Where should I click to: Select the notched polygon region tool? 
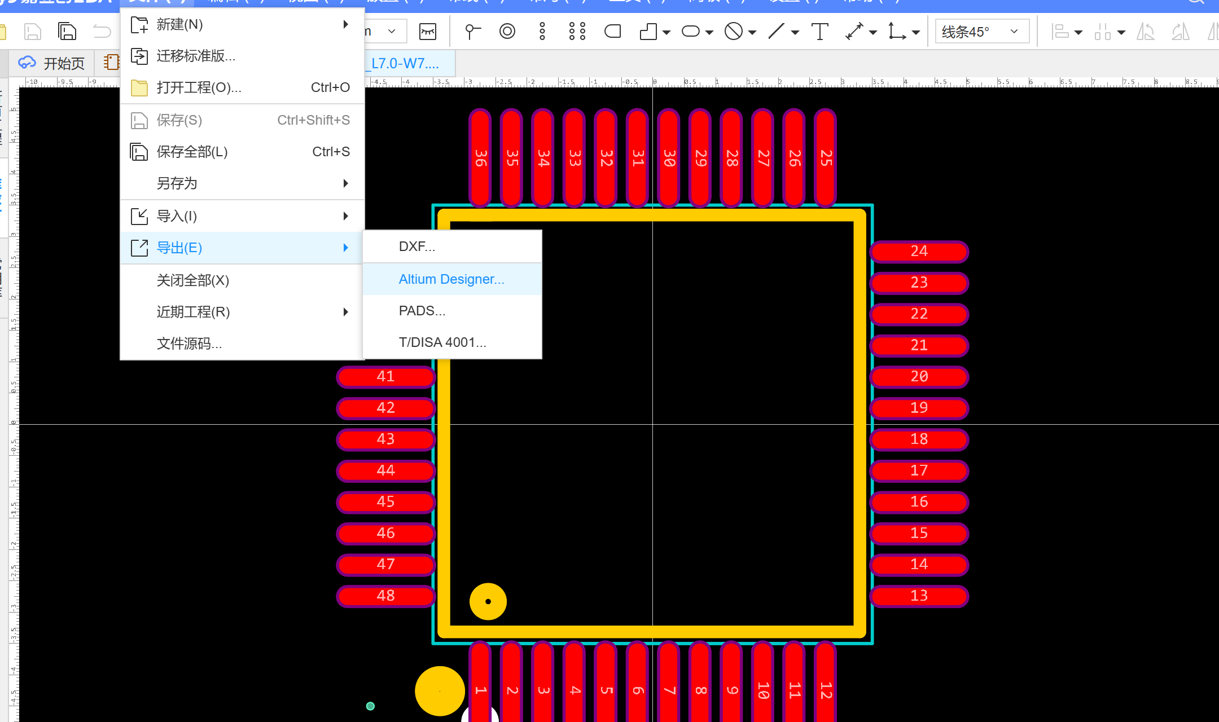pyautogui.click(x=648, y=32)
